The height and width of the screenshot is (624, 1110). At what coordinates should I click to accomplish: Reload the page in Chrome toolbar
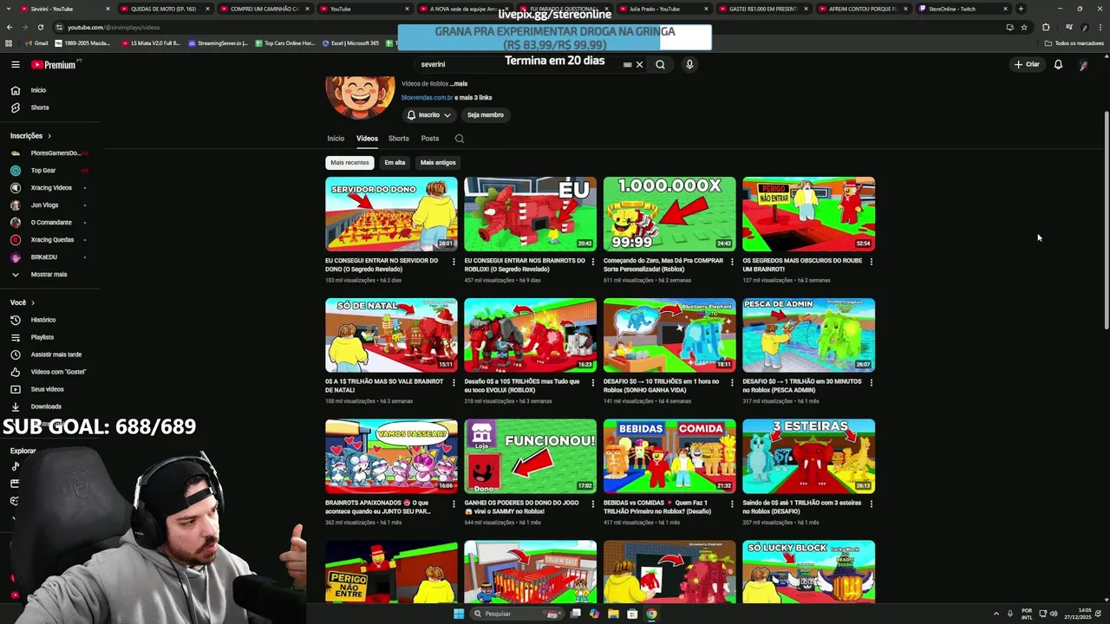point(40,27)
